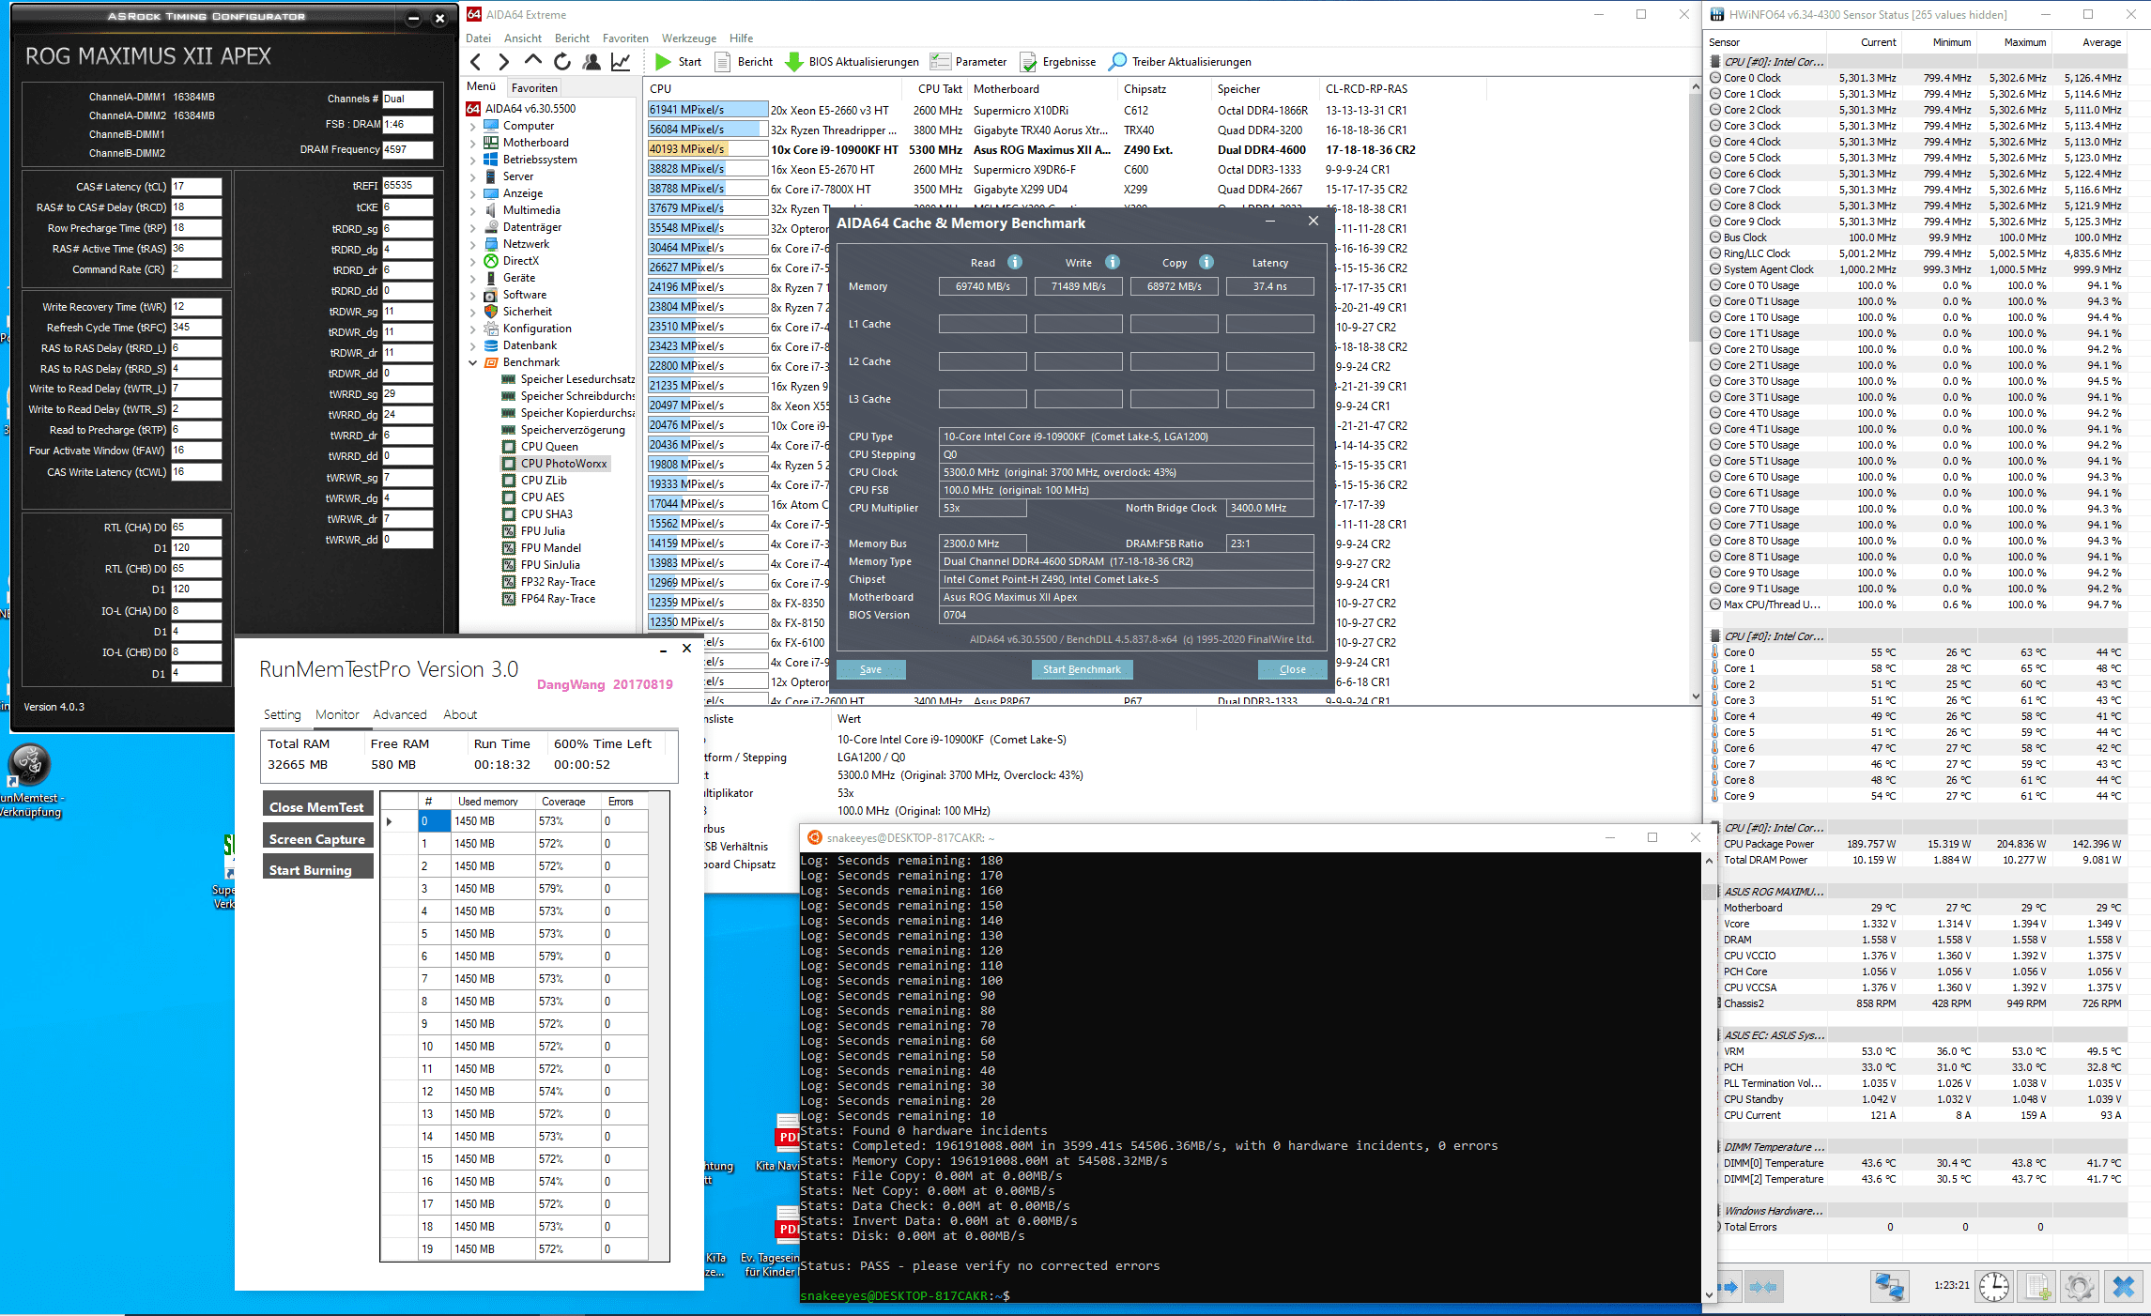Collapse the Benchmark tree node
2151x1316 pixels.
(473, 362)
